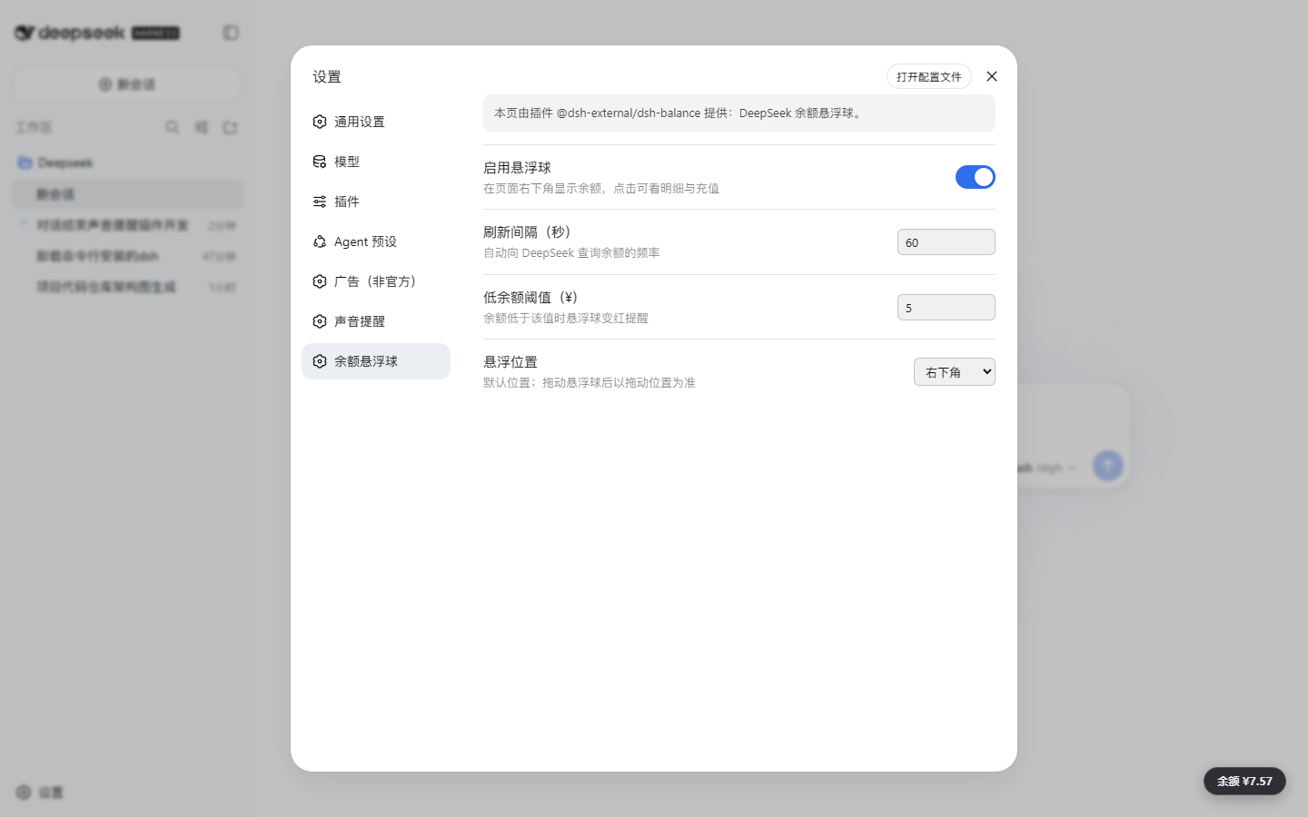Click the new-folder icon in the workspace header
This screenshot has height=817, width=1308.
point(231,127)
